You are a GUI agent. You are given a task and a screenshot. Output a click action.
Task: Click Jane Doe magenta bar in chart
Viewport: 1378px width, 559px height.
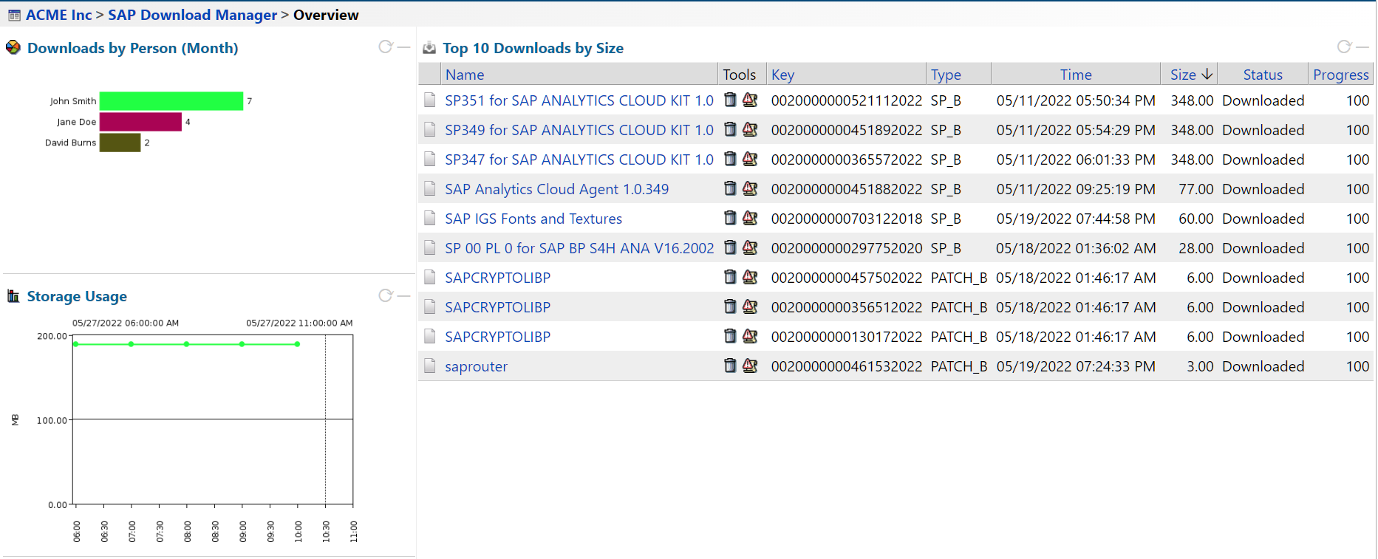click(140, 122)
